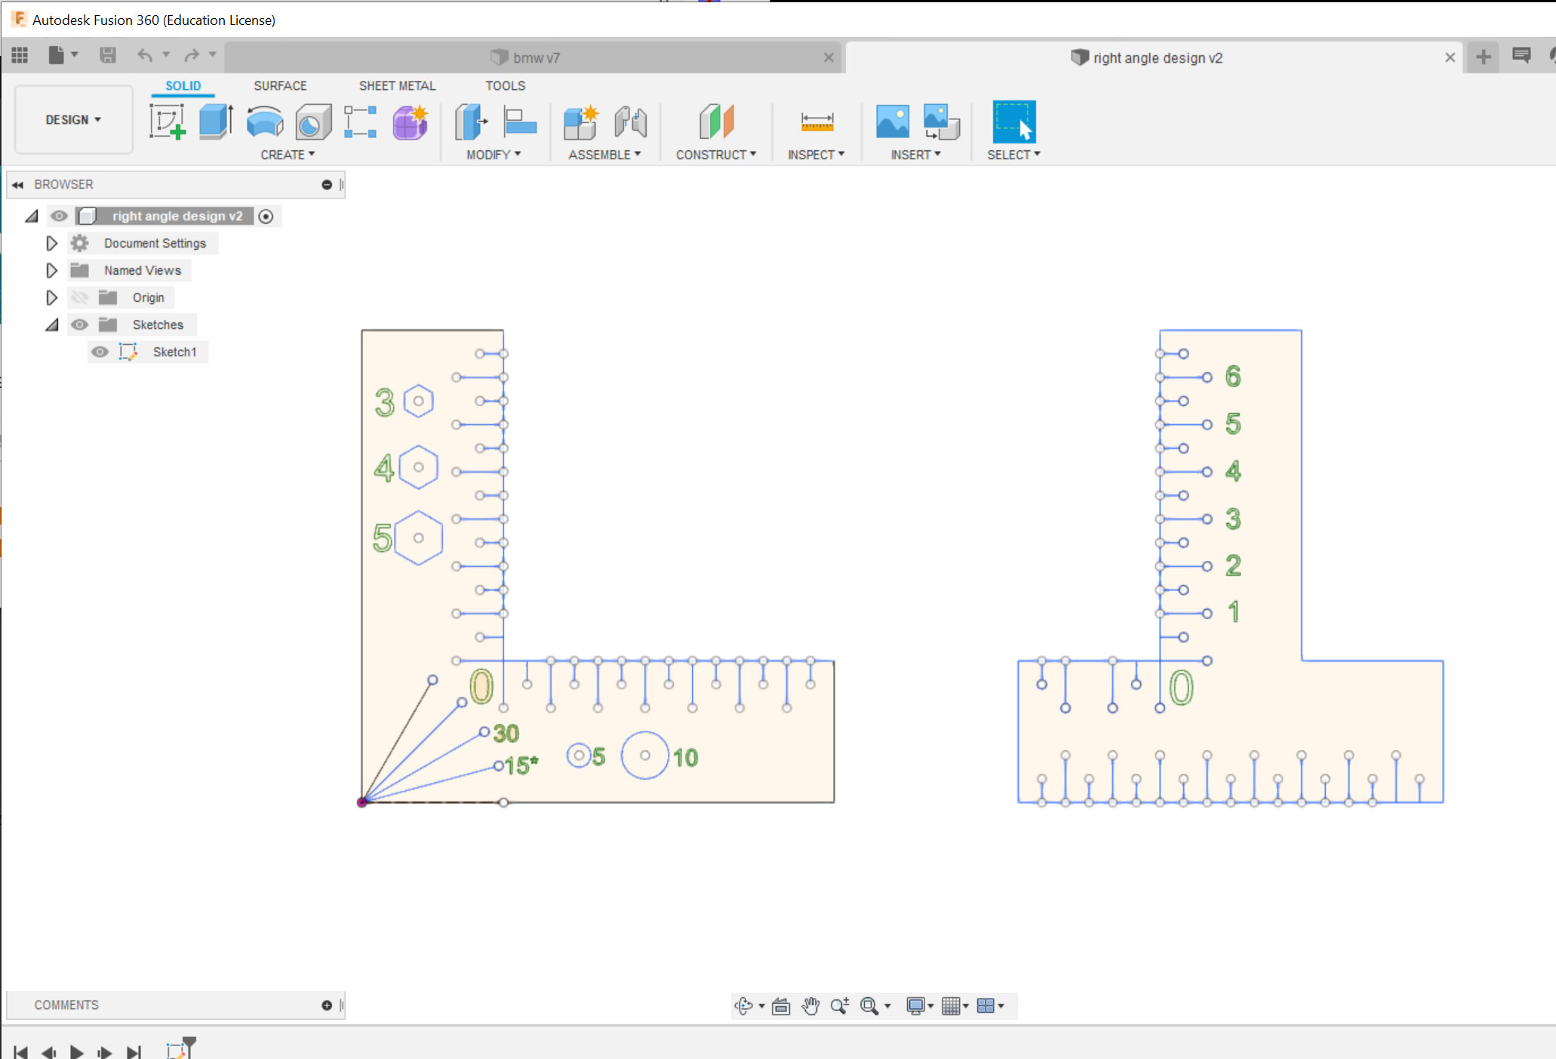The width and height of the screenshot is (1556, 1059).
Task: Open the DESIGN workspace dropdown
Action: 73,119
